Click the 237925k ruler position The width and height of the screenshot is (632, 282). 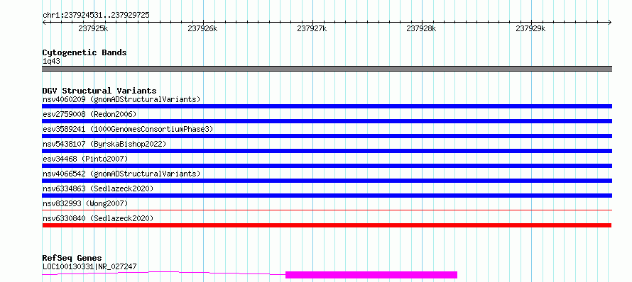pos(93,28)
